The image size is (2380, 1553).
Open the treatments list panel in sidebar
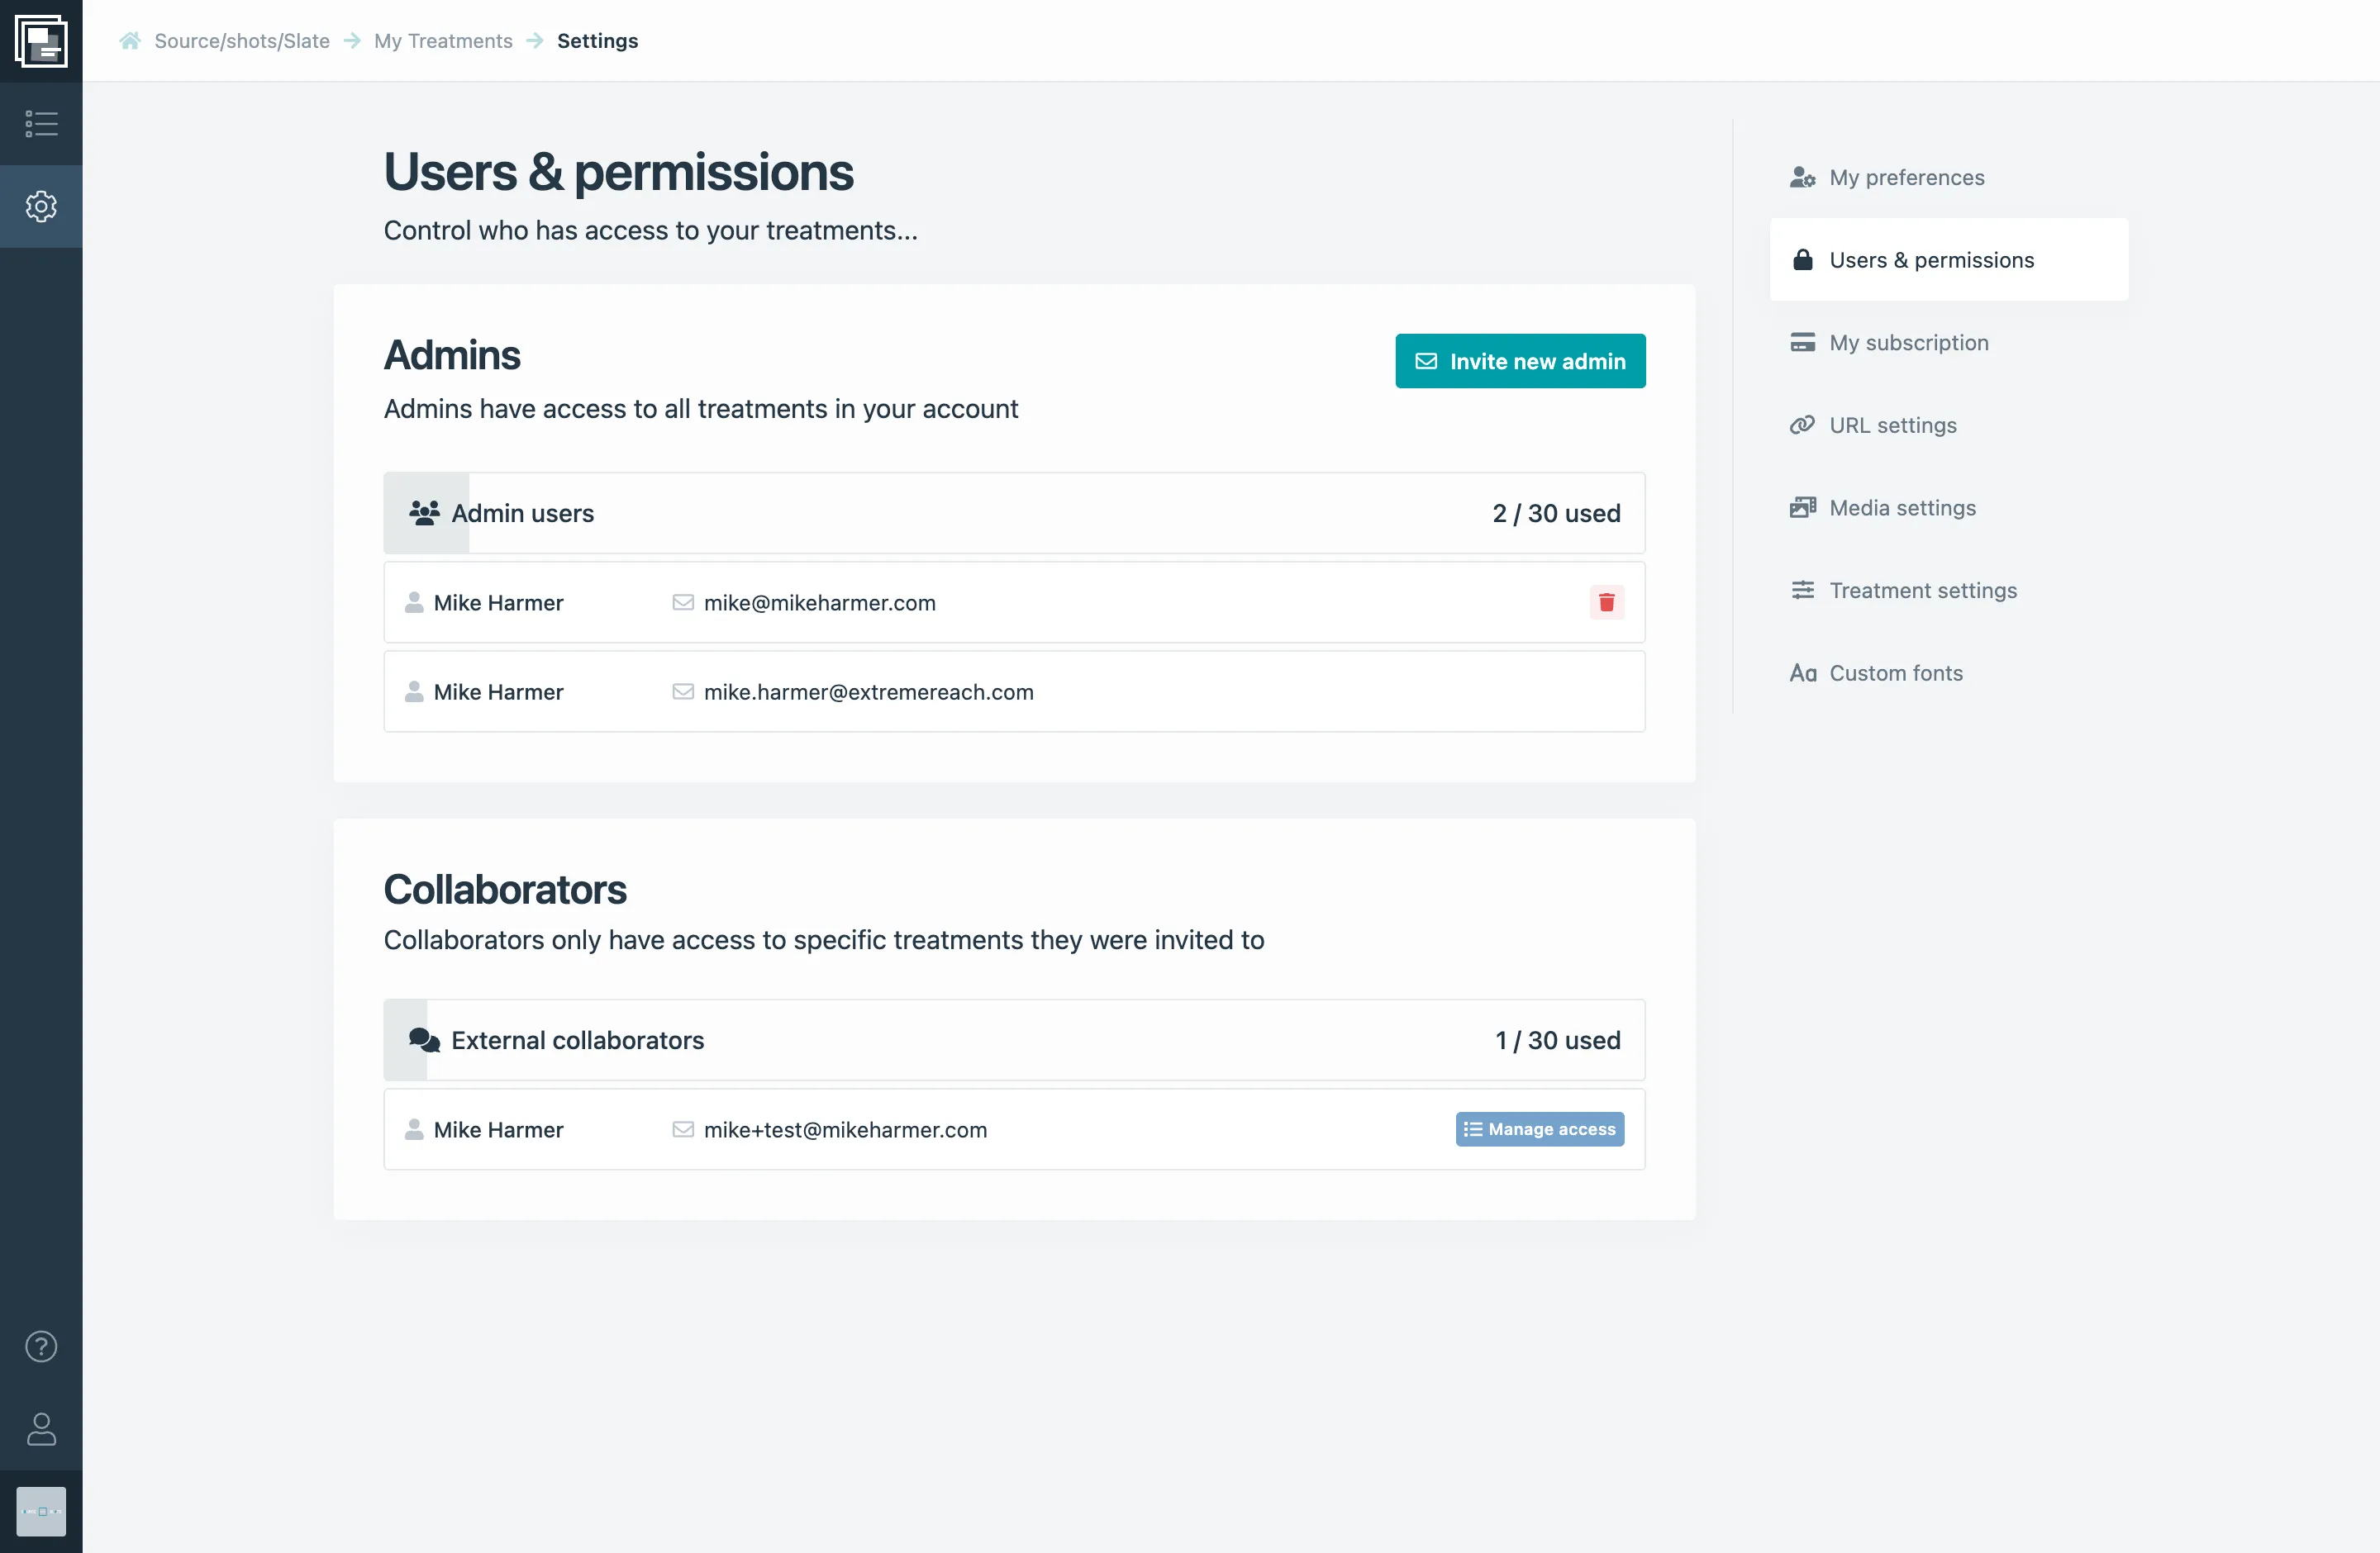point(41,123)
